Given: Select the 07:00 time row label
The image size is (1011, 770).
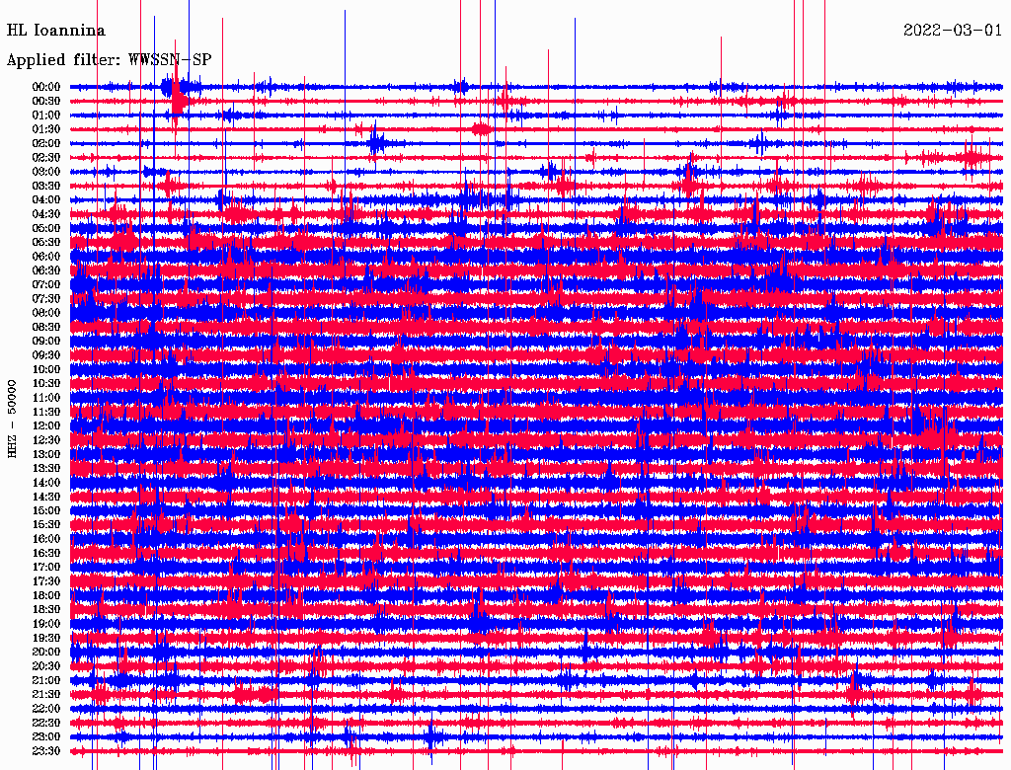Looking at the screenshot, I should tap(46, 284).
